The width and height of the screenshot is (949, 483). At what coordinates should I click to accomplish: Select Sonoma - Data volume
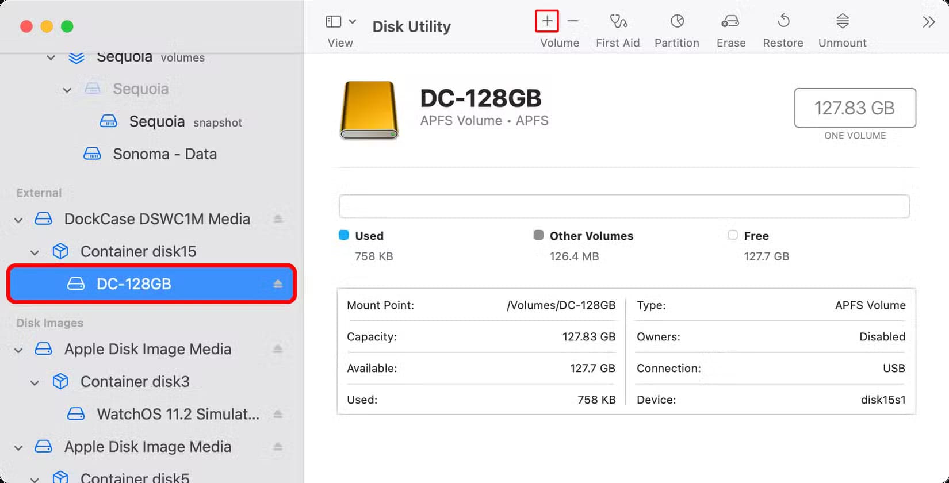164,154
